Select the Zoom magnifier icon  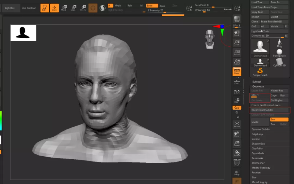tap(237, 43)
